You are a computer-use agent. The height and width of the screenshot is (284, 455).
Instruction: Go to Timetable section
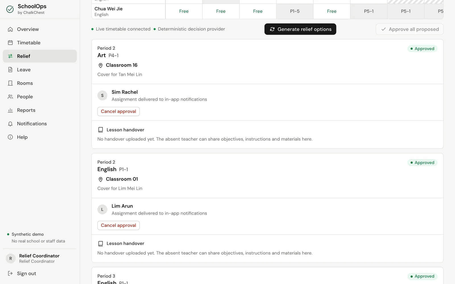(x=40, y=43)
